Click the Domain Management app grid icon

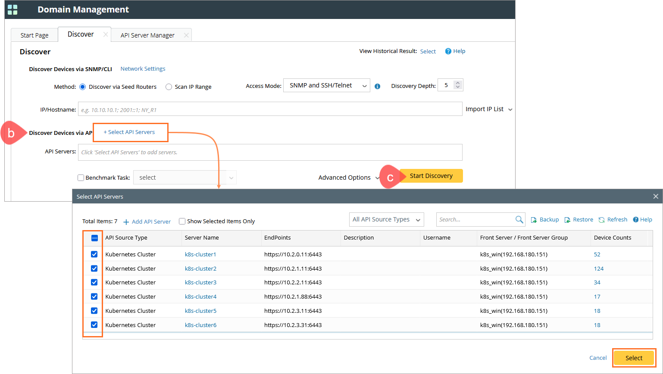click(x=13, y=9)
